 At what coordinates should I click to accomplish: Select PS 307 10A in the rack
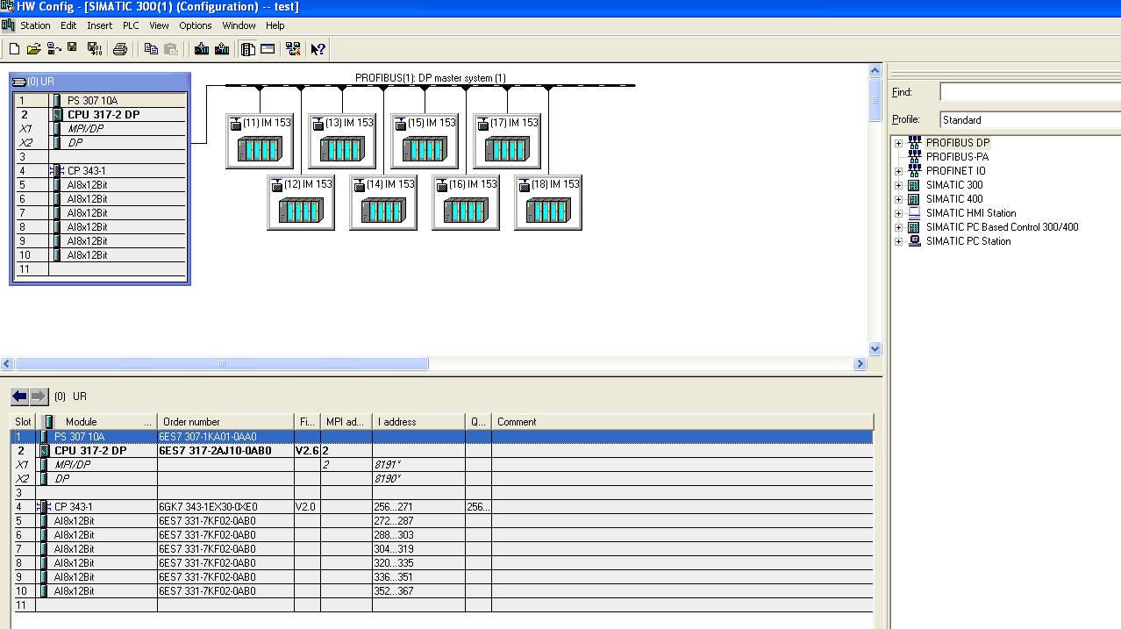(x=92, y=101)
